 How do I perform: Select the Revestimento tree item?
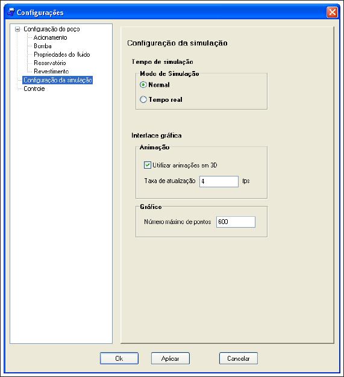[x=51, y=71]
